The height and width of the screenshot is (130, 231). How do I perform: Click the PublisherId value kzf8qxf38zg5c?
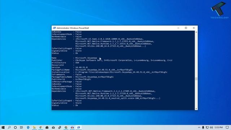83,79
